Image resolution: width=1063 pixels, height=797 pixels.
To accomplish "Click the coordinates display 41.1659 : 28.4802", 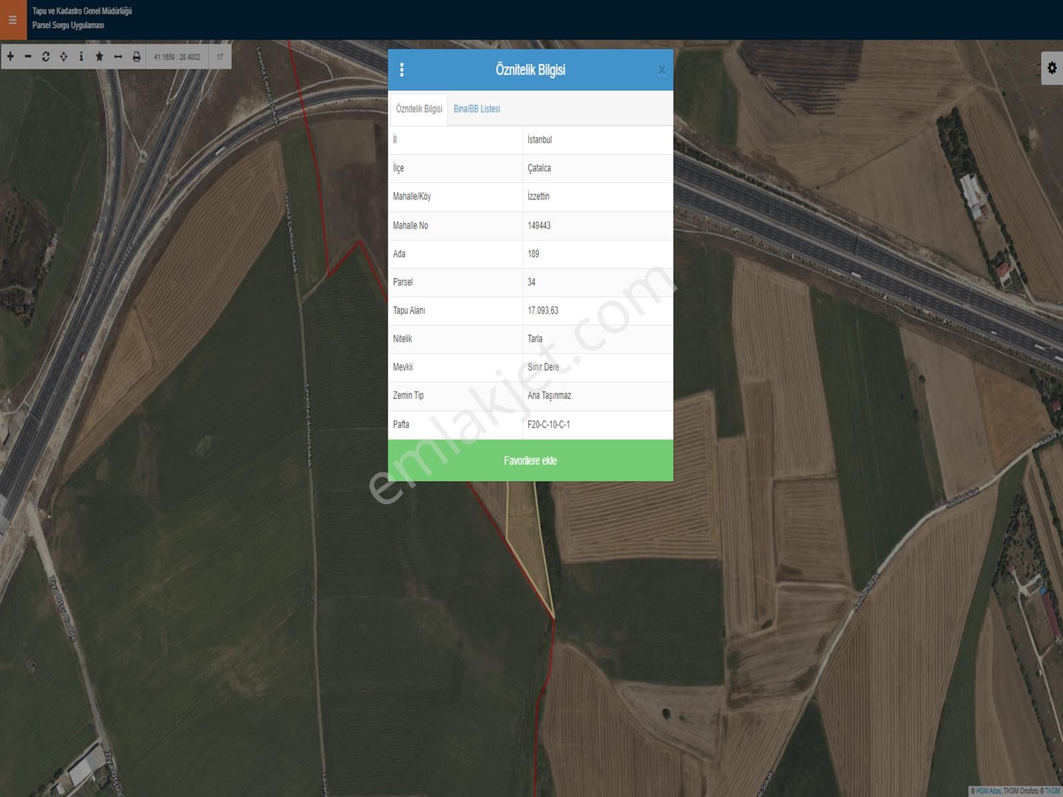I will point(177,57).
